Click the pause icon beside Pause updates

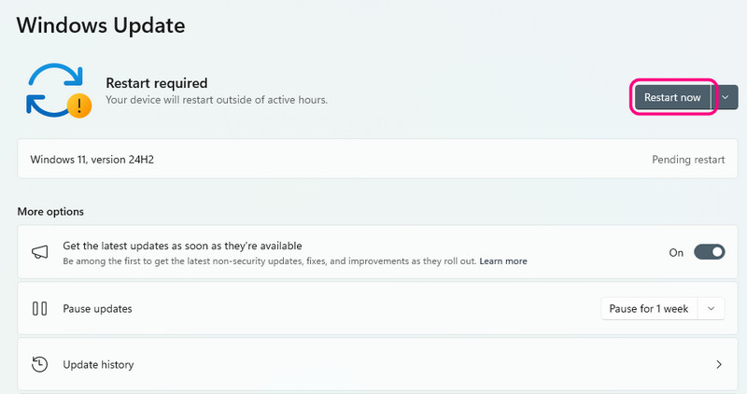click(x=40, y=308)
